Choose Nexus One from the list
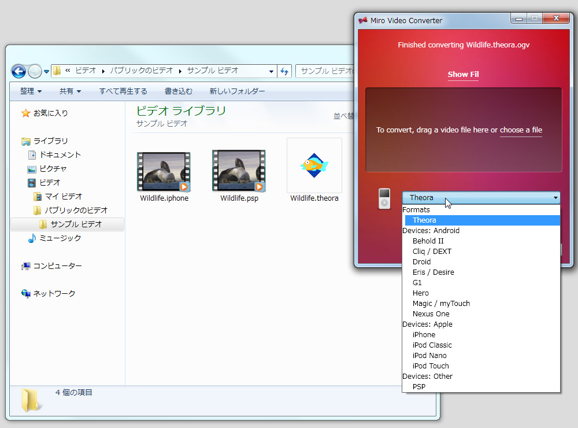This screenshot has width=578, height=428. (x=482, y=314)
